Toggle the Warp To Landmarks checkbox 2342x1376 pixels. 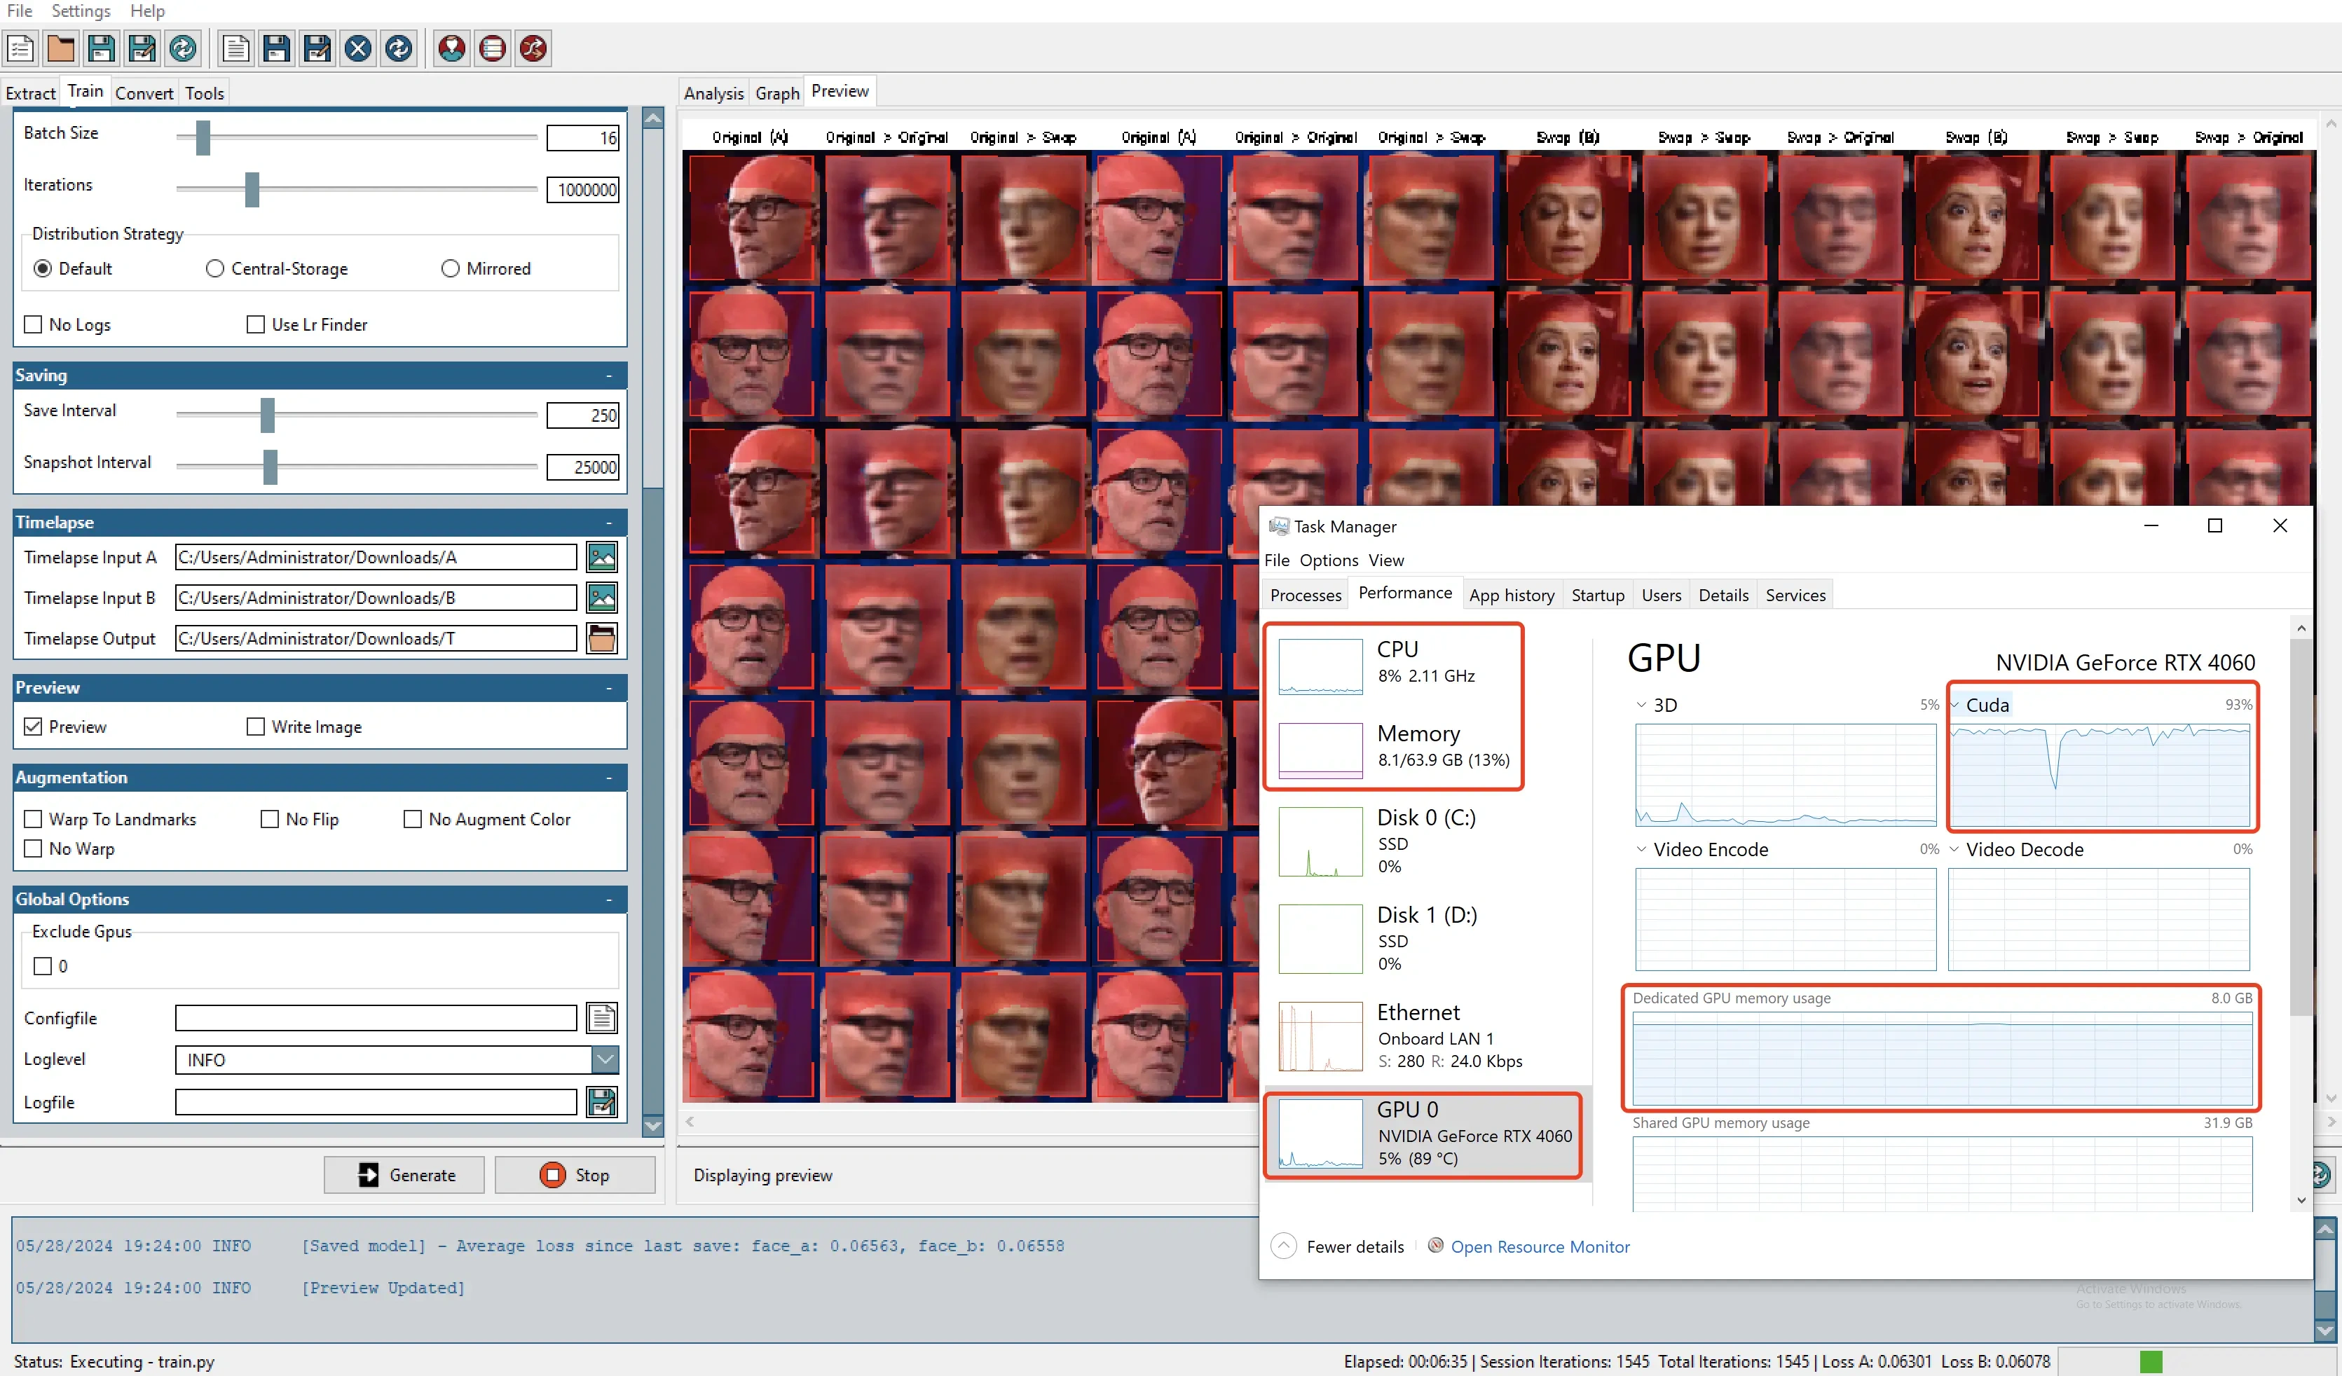click(x=34, y=818)
